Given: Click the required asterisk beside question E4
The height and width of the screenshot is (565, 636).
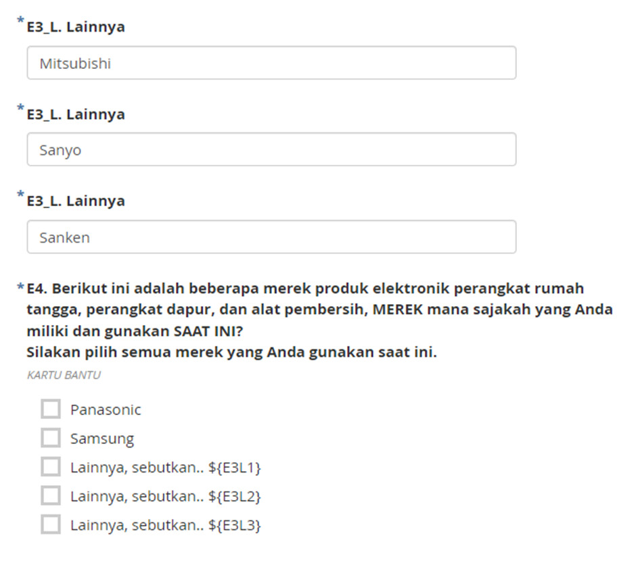Looking at the screenshot, I should point(20,287).
